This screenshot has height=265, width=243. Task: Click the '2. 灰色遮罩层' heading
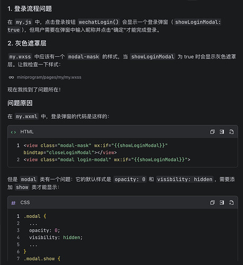[27, 43]
